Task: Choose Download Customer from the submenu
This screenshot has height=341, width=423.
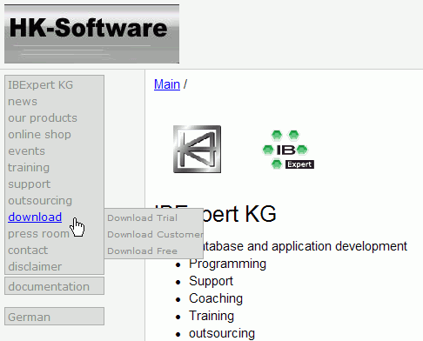Action: click(155, 234)
